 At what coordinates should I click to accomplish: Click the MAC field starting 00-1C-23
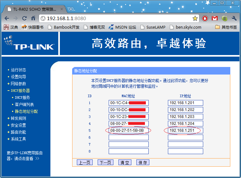(129, 117)
